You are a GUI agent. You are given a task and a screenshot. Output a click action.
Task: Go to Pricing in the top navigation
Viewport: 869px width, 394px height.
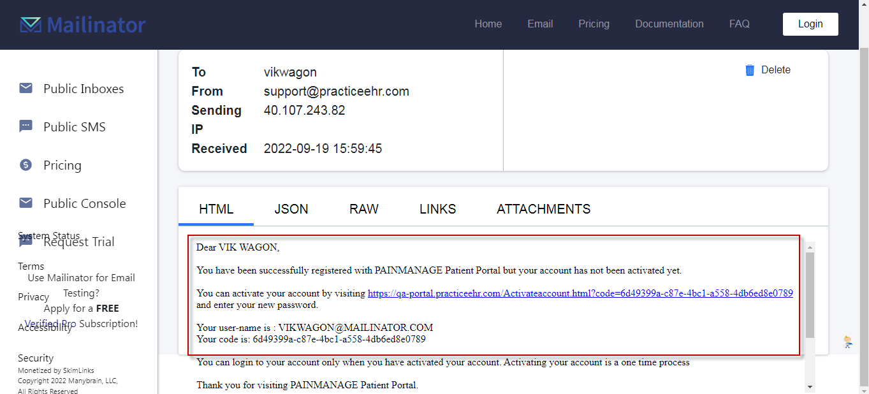[594, 24]
